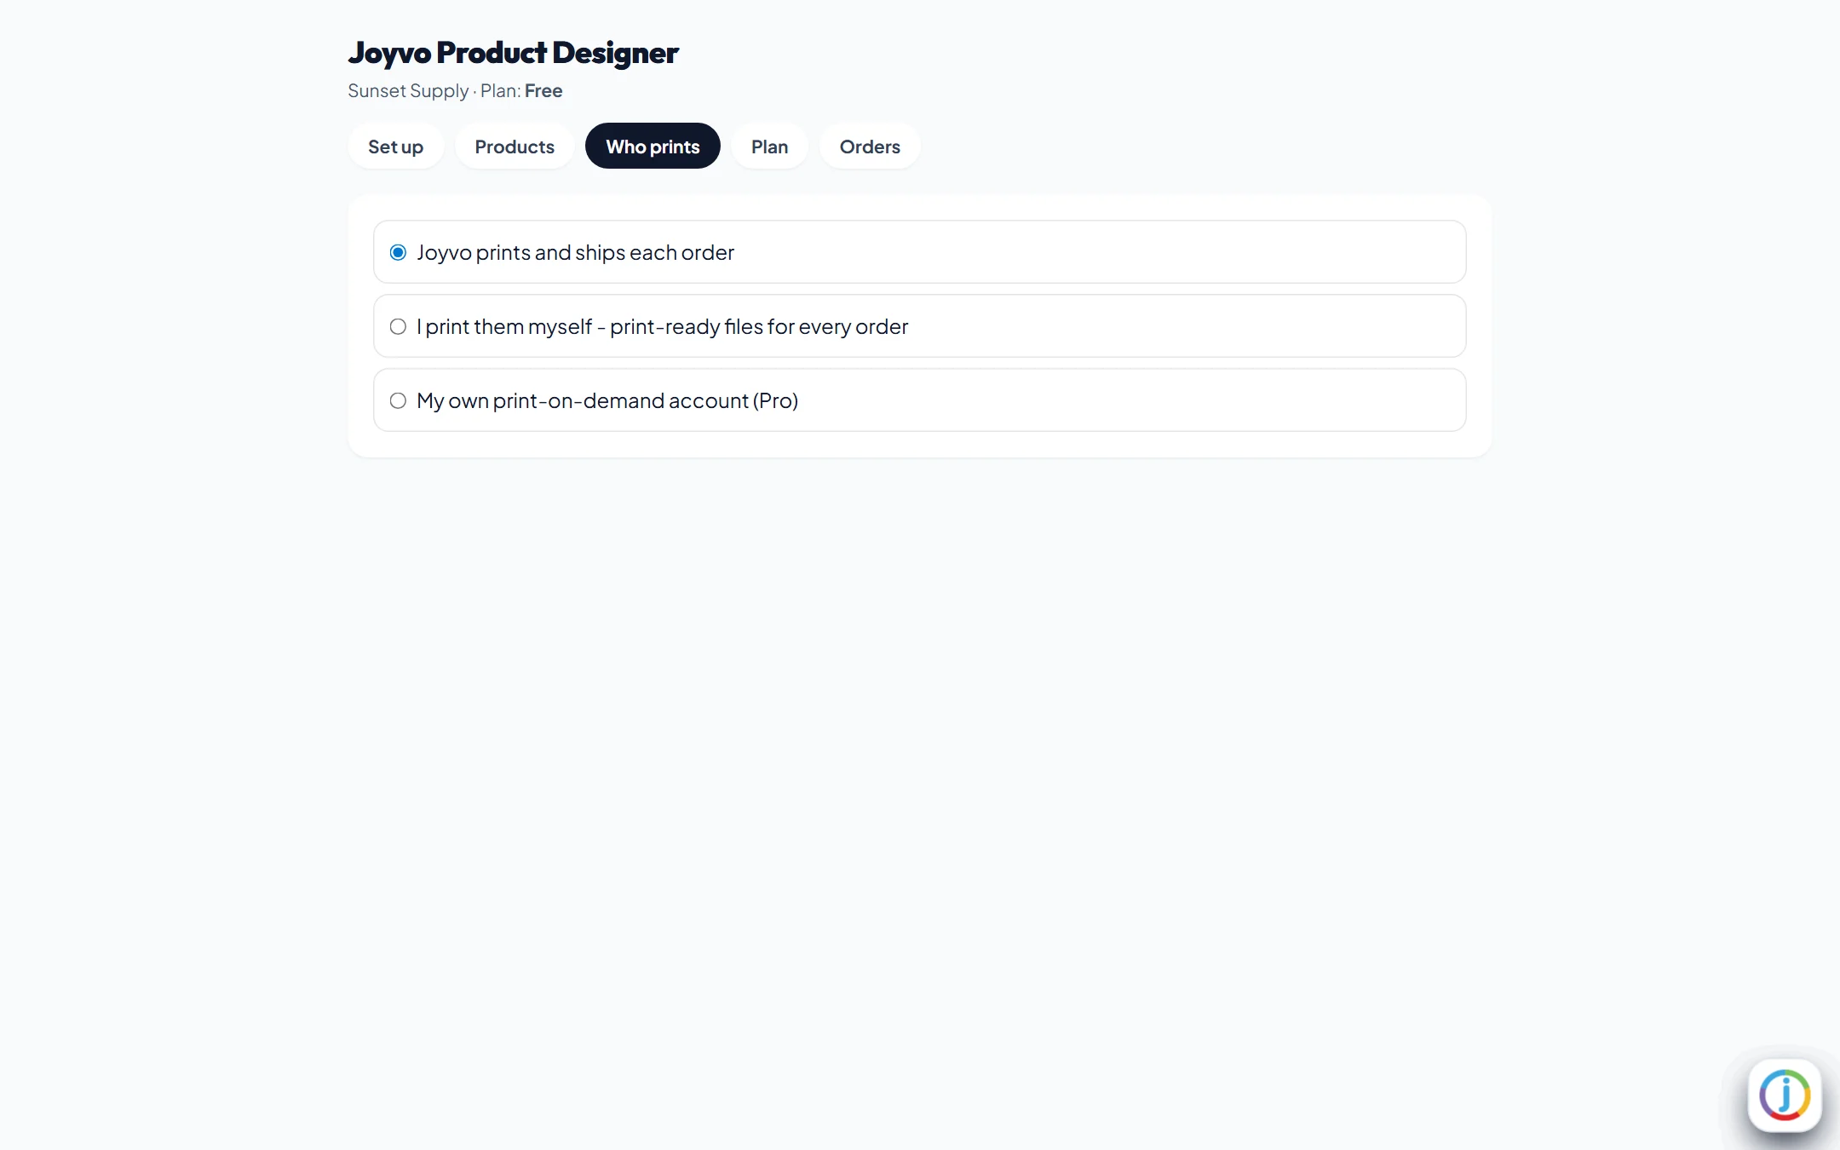Click the active Who prints tab
Image resolution: width=1840 pixels, height=1150 pixels.
pyautogui.click(x=653, y=147)
